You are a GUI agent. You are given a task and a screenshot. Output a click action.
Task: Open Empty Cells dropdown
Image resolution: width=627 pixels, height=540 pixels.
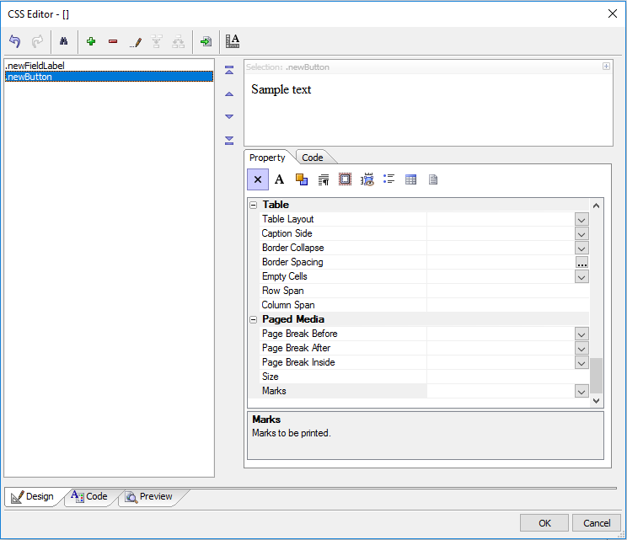(x=581, y=277)
